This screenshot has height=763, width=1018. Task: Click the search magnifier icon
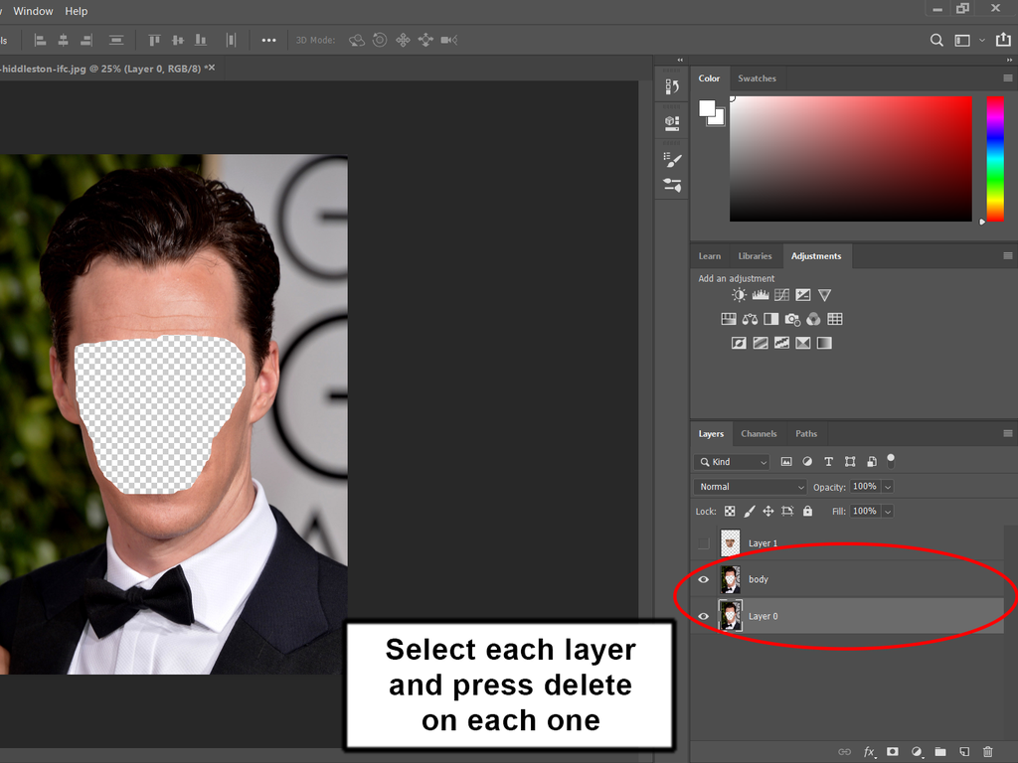(x=936, y=40)
